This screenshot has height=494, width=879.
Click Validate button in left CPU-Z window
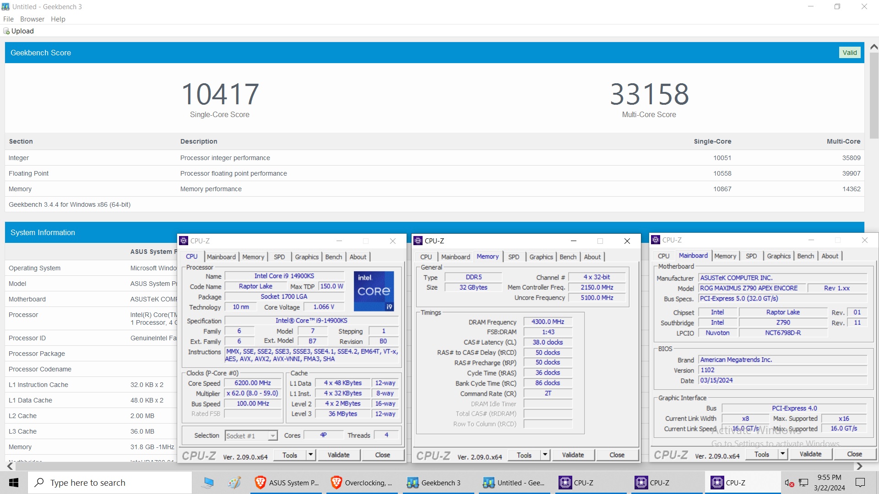pos(339,455)
